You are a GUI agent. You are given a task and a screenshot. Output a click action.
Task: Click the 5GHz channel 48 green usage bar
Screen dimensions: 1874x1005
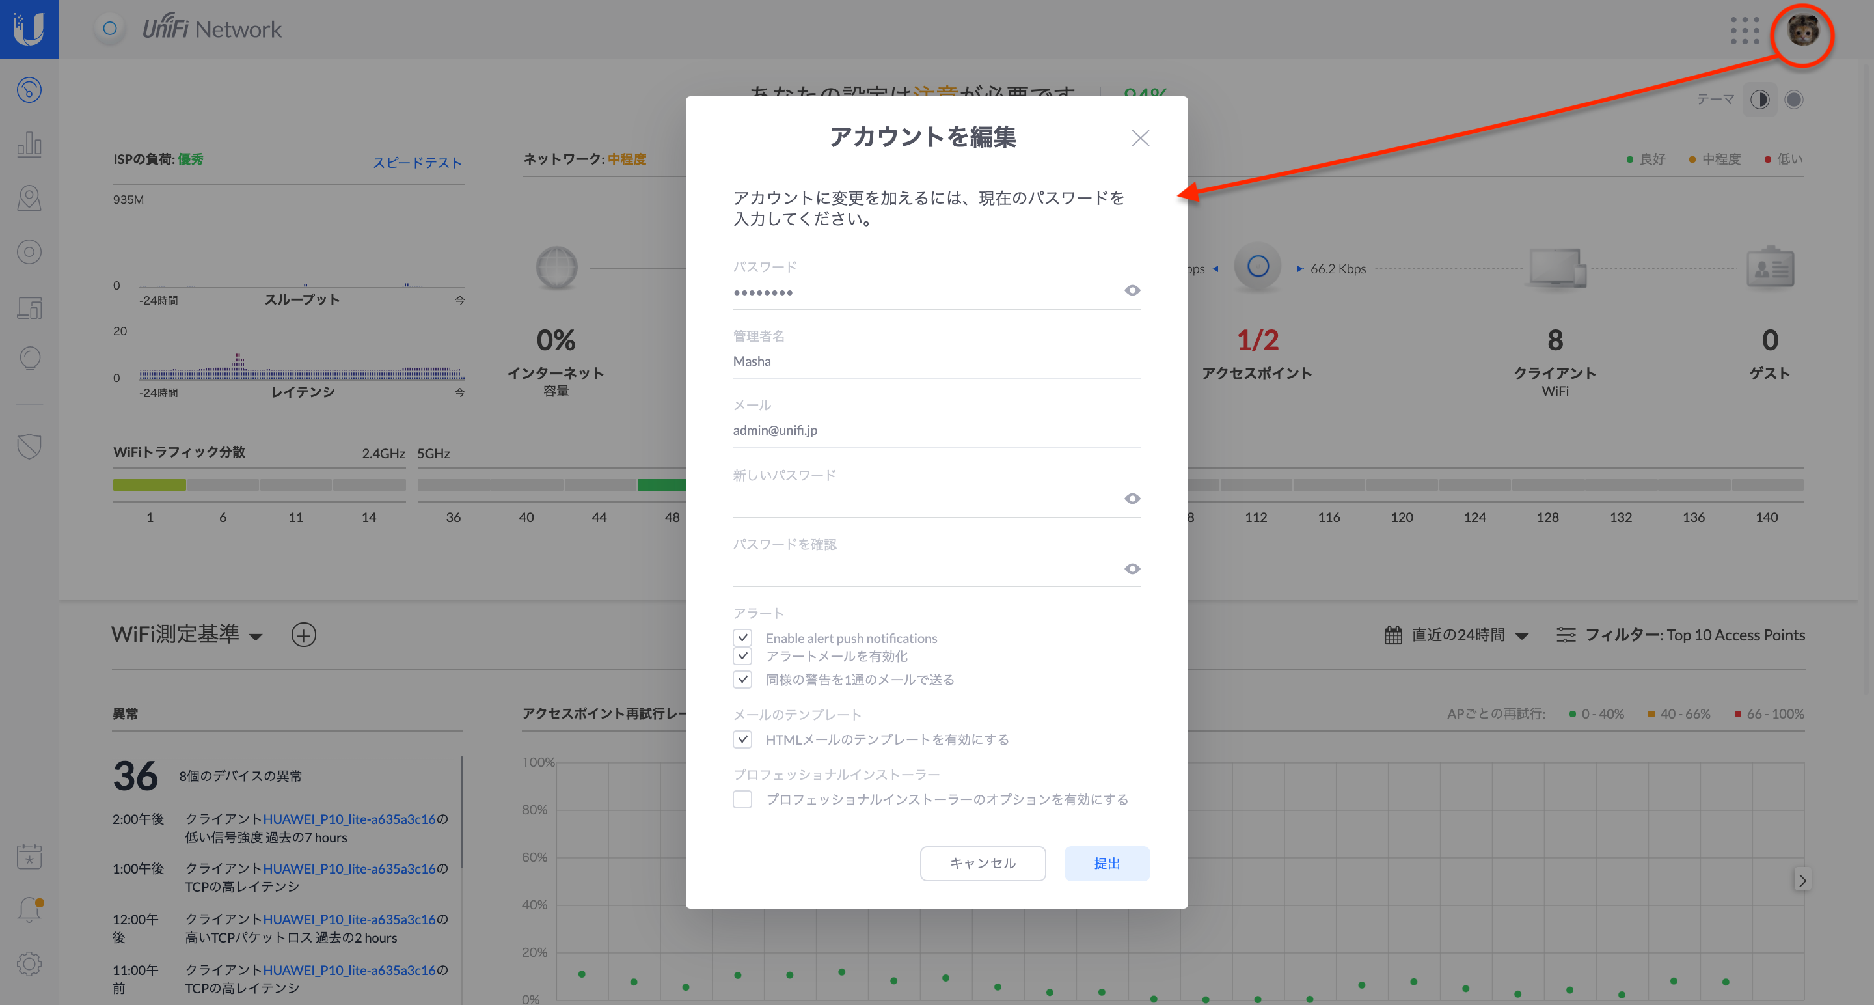[661, 485]
